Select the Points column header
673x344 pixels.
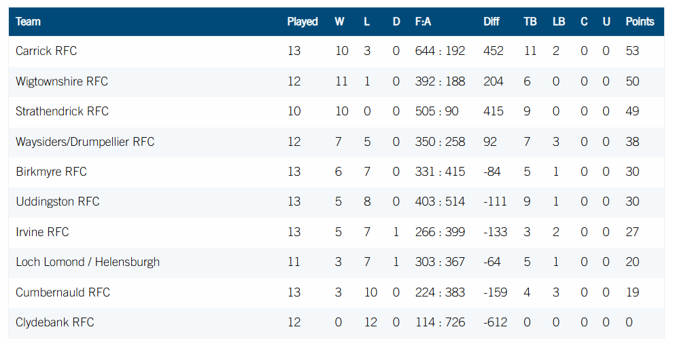(x=640, y=22)
